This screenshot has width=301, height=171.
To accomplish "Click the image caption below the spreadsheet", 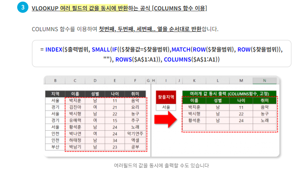I will click(x=161, y=165).
